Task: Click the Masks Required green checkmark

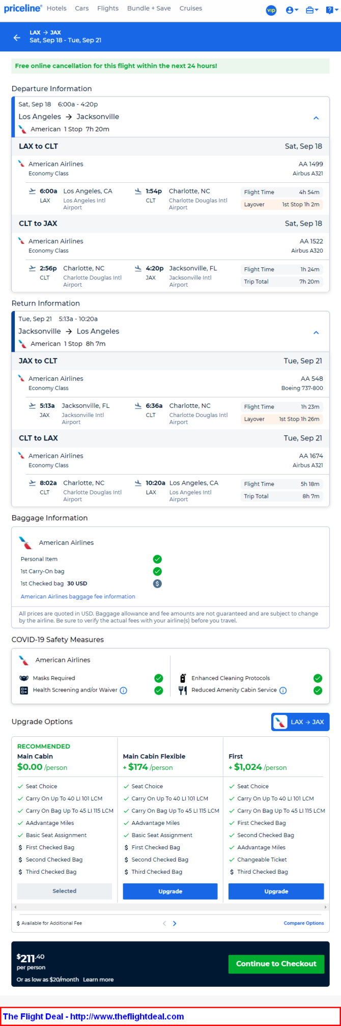Action: 159,678
